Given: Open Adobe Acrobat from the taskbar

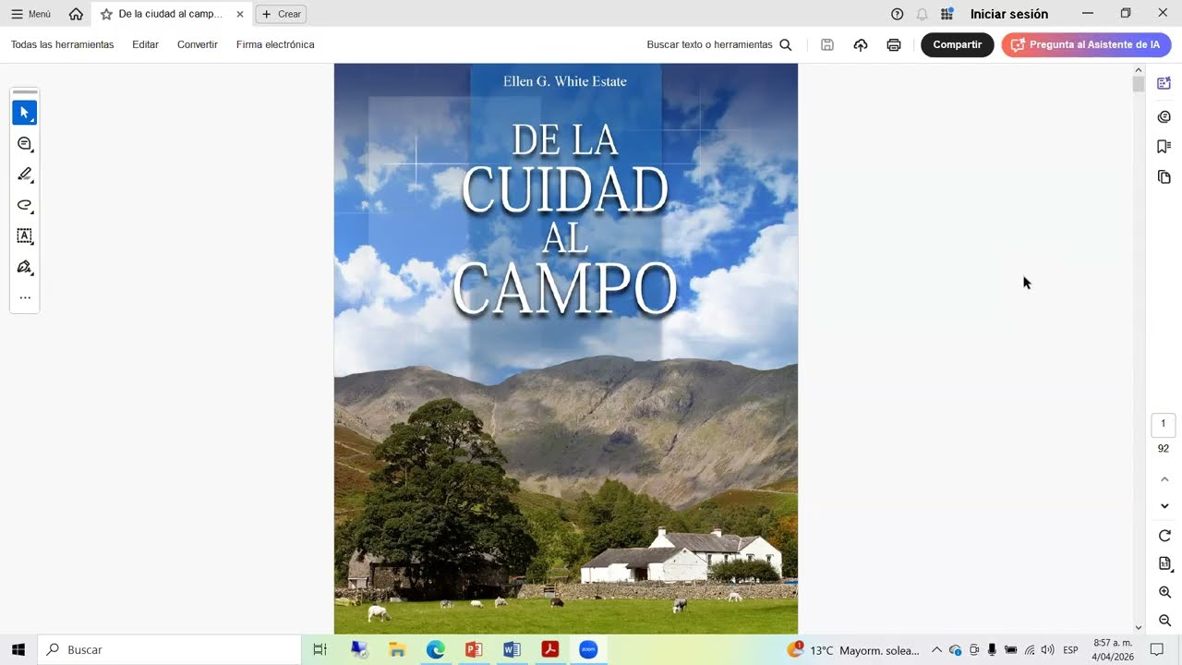Looking at the screenshot, I should pyautogui.click(x=550, y=649).
